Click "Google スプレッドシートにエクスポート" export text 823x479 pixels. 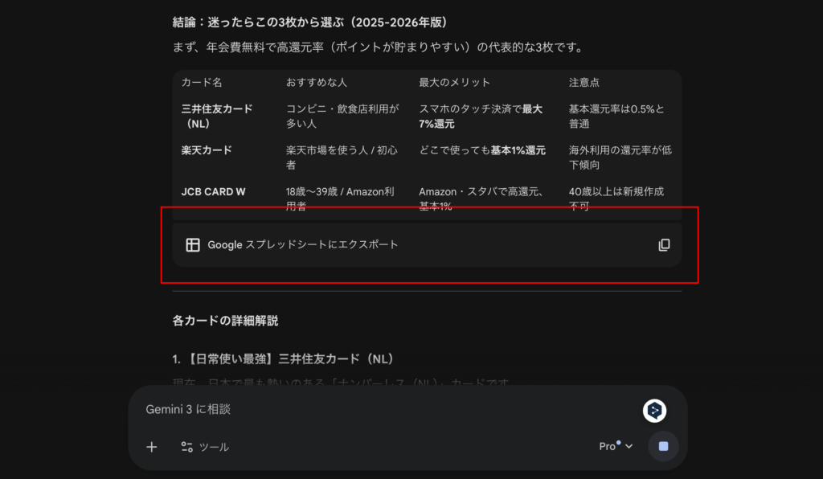tap(302, 245)
